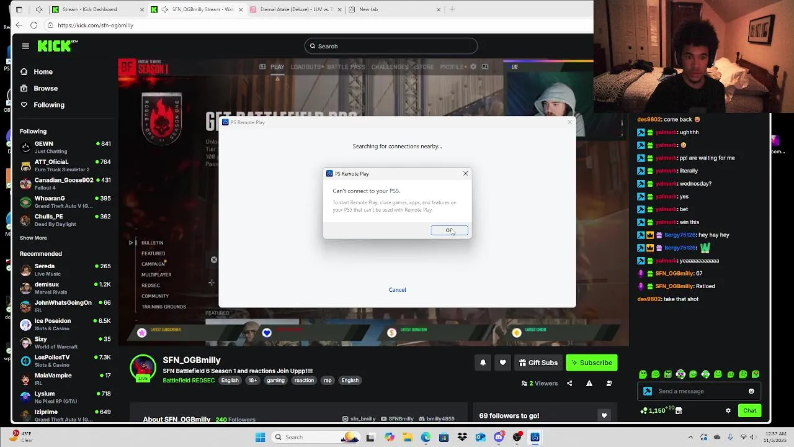Open the Windows Start menu

[x=260, y=437]
